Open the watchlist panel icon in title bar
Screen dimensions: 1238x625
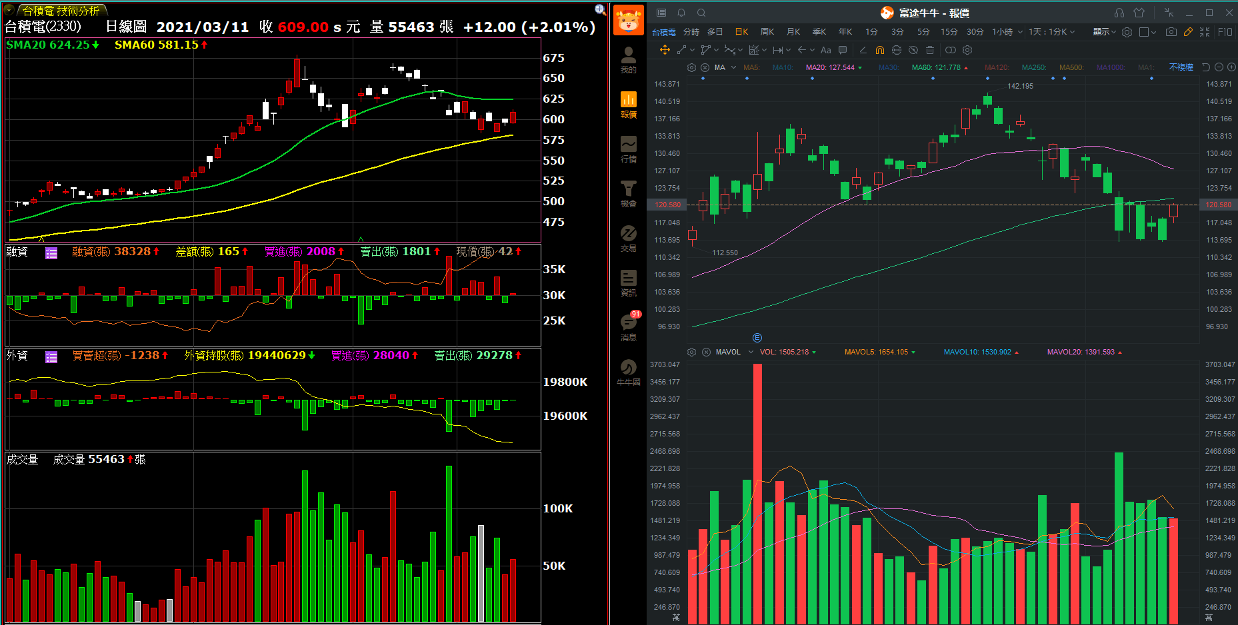coord(661,13)
